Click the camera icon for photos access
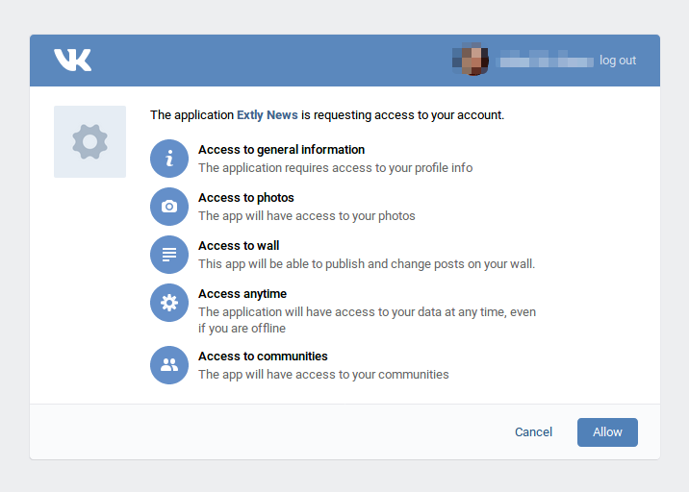Image resolution: width=689 pixels, height=492 pixels. click(169, 207)
